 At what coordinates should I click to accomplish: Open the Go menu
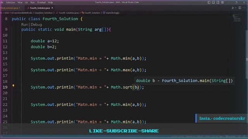(x=26, y=3)
